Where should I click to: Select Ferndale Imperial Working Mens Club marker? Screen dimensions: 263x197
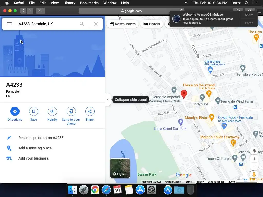(x=174, y=90)
